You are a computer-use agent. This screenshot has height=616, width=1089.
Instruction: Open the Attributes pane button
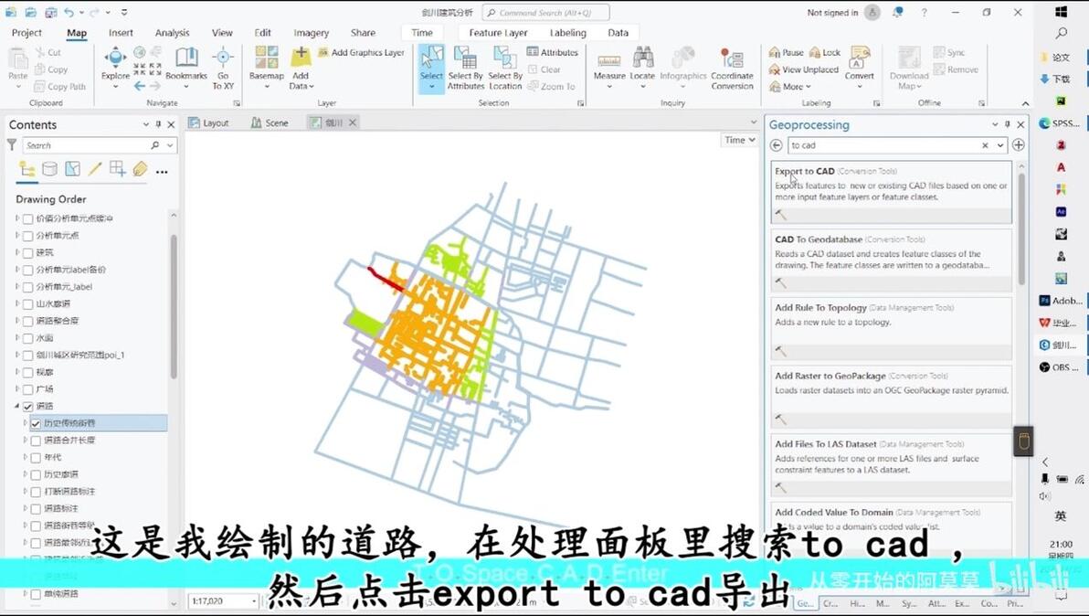[x=552, y=52]
